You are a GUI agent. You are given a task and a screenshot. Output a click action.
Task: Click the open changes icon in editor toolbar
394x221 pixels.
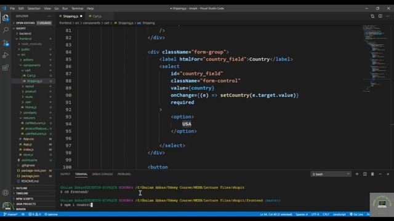click(372, 16)
